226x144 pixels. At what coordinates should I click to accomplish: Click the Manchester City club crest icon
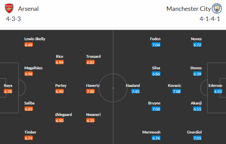(x=217, y=8)
